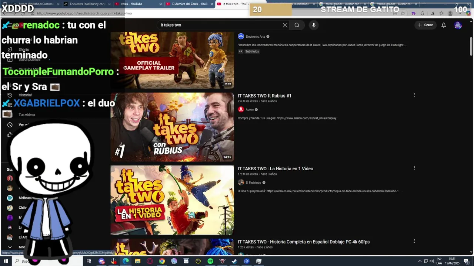Play La Historia en 1 Video thumbnail
This screenshot has width=474, height=266.
coord(172,200)
